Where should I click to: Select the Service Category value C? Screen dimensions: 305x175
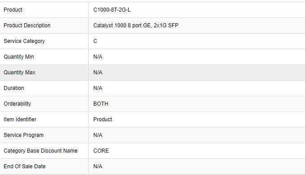pyautogui.click(x=95, y=41)
